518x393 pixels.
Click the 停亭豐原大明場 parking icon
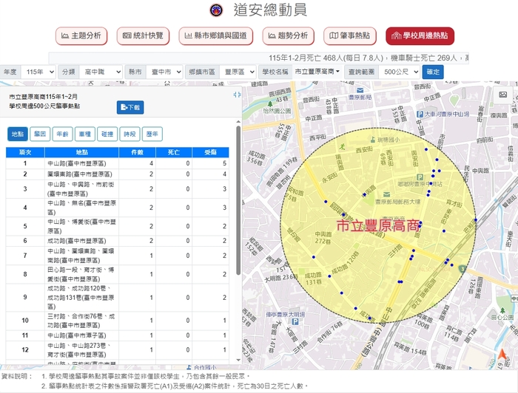[x=296, y=321]
